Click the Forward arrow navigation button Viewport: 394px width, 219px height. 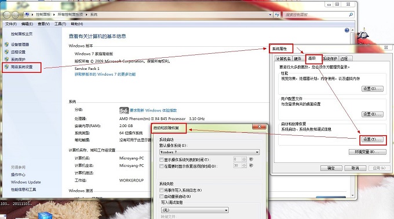[16, 15]
